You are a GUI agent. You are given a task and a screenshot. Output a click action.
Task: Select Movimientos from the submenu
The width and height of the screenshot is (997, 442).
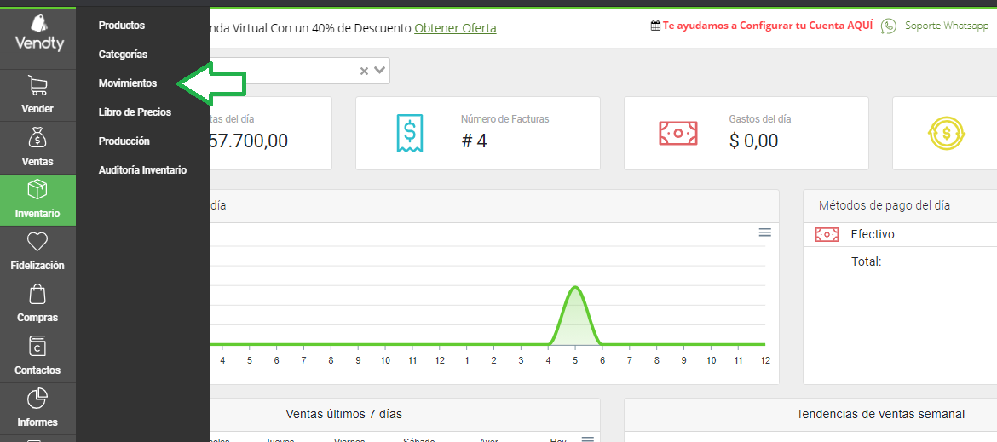point(128,83)
